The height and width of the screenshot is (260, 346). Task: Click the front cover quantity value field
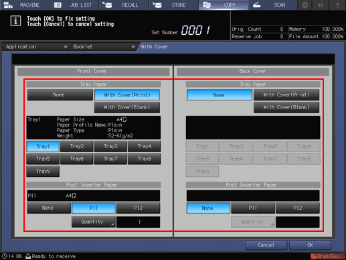click(x=139, y=222)
